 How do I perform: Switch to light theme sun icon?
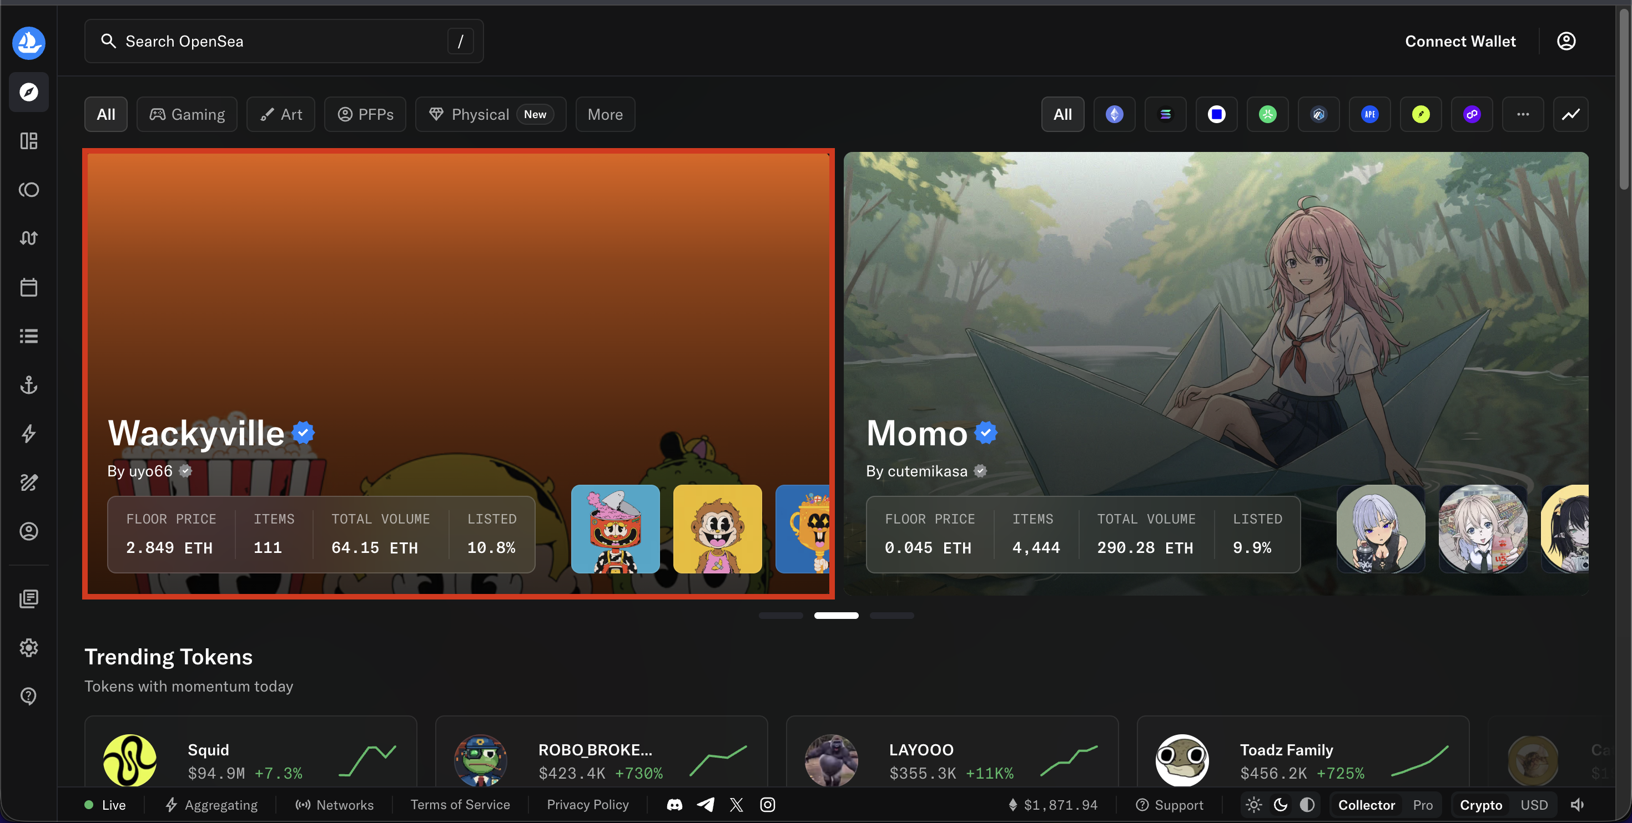(1254, 805)
